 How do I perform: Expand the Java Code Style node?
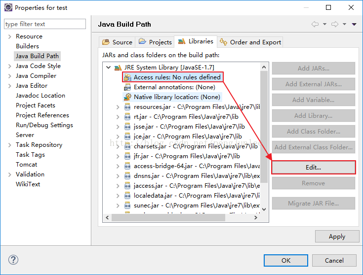point(9,66)
